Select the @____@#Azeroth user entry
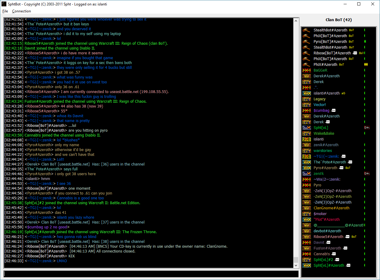380x280 pixels. tap(338, 225)
